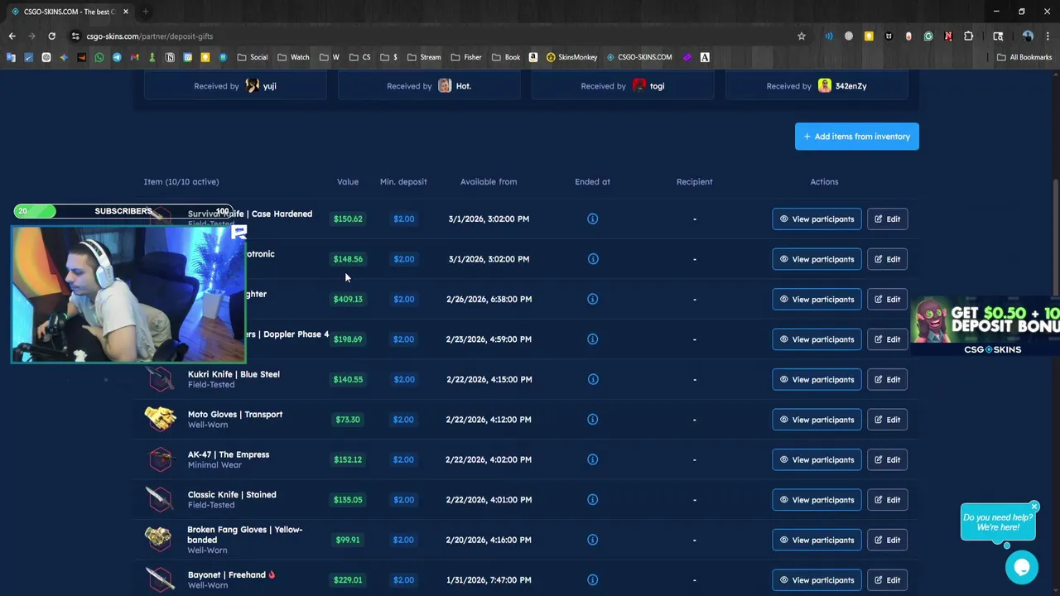Image resolution: width=1060 pixels, height=596 pixels.
Task: Click info icon in Kukri Knife Blue Steel row
Action: pos(592,379)
